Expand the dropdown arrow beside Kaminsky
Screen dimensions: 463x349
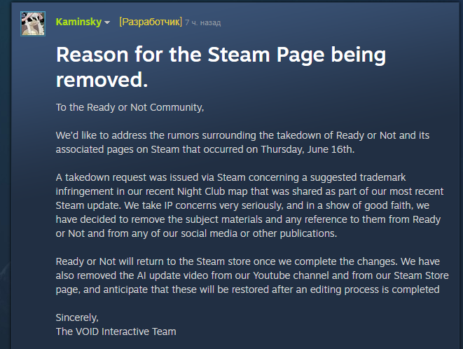click(x=107, y=22)
